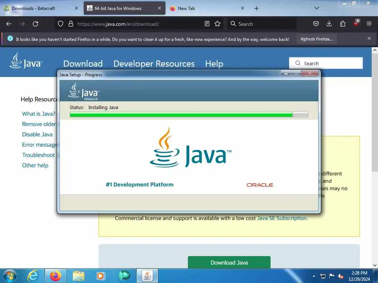The width and height of the screenshot is (378, 283).
Task: Open tracking protection shield icon
Action: [x=61, y=24]
